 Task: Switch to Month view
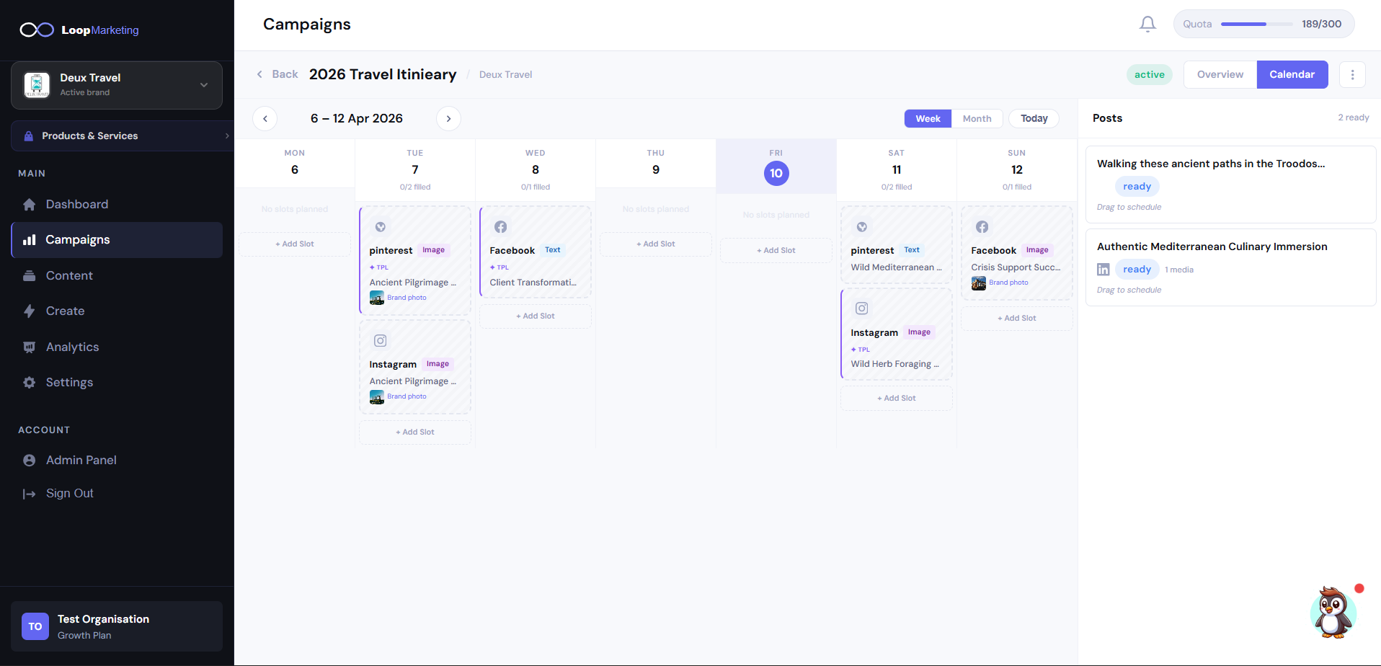point(977,118)
